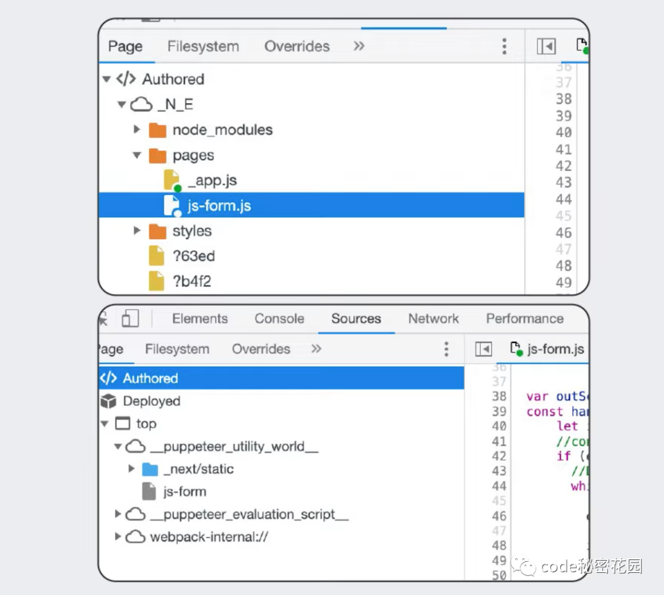The width and height of the screenshot is (664, 595).
Task: Select the node_modules folder icon
Action: (x=157, y=130)
